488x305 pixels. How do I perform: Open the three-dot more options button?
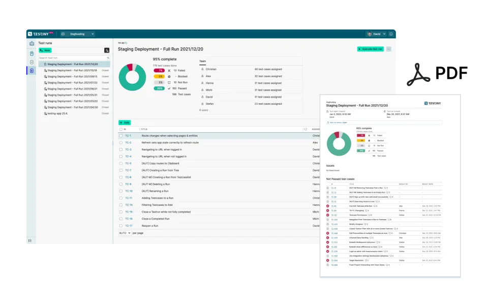point(389,49)
